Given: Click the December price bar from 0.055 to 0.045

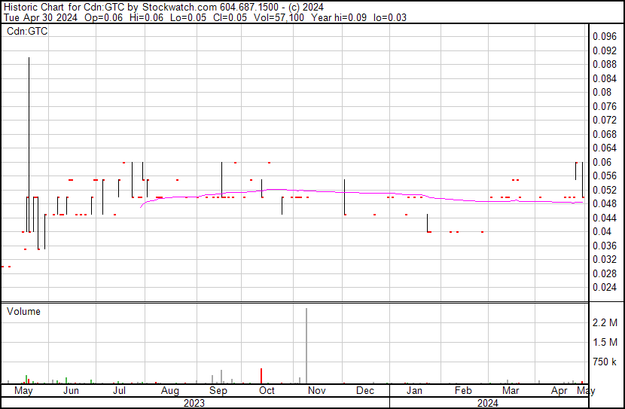Looking at the screenshot, I should pos(344,197).
